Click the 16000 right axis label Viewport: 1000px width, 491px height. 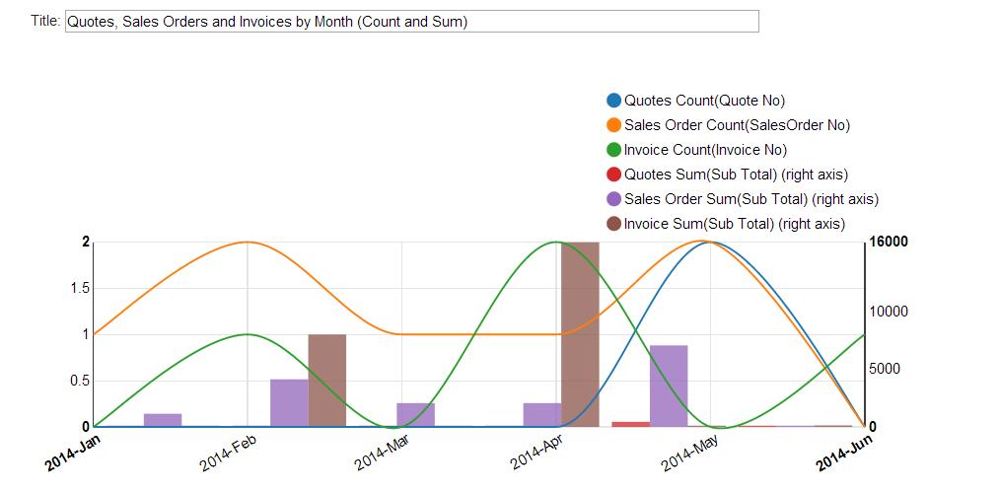pyautogui.click(x=889, y=243)
